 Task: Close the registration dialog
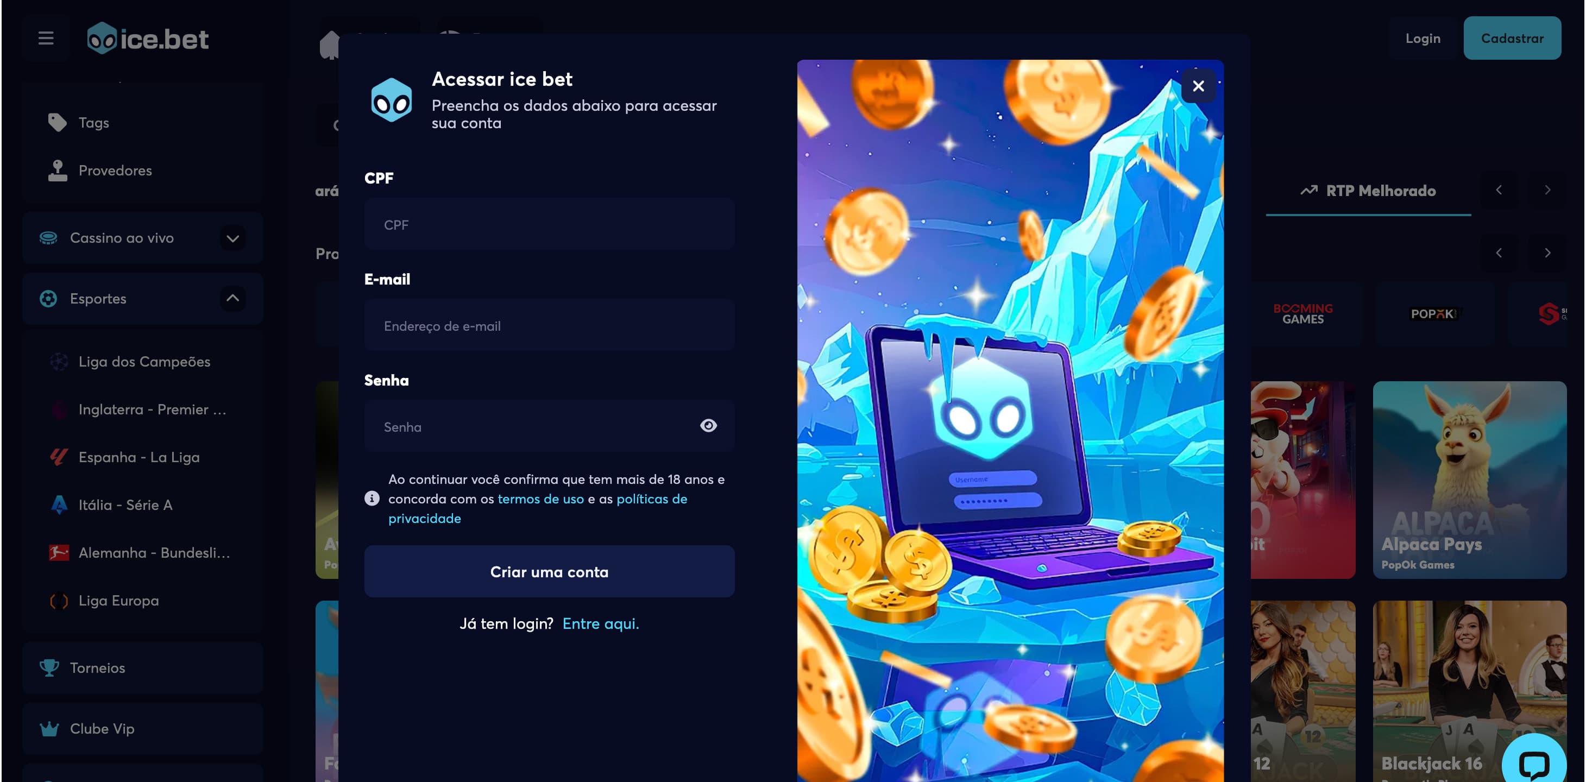pyautogui.click(x=1198, y=86)
